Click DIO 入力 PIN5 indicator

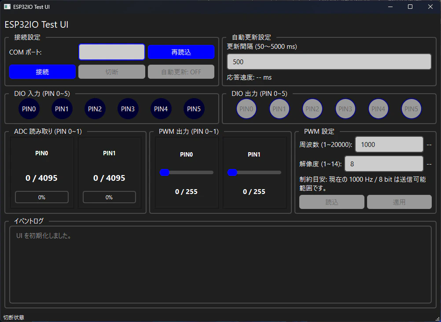[x=194, y=109]
